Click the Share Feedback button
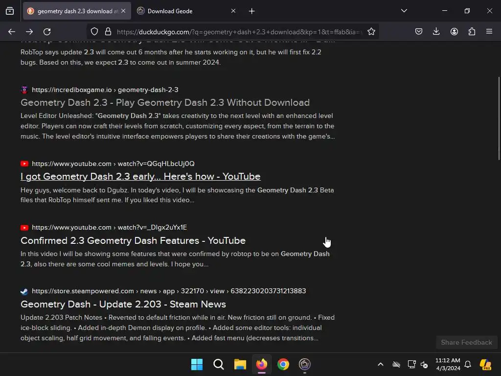Screen dimensions: 501x376 pos(466,342)
